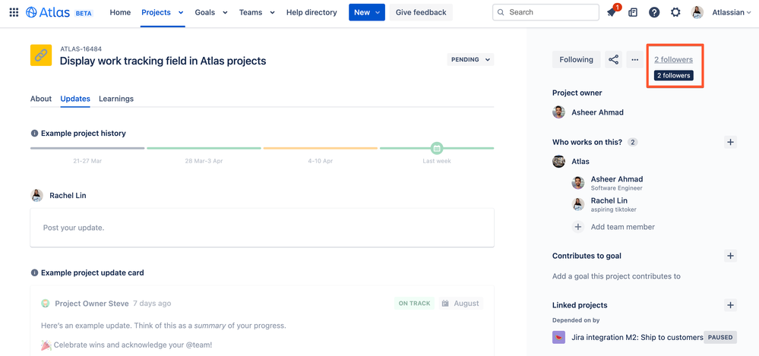The image size is (759, 356).
Task: Click the Post your update text box
Action: pyautogui.click(x=262, y=227)
